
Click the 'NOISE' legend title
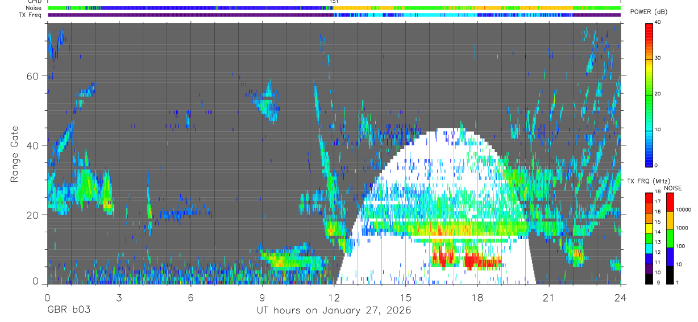[x=672, y=188]
